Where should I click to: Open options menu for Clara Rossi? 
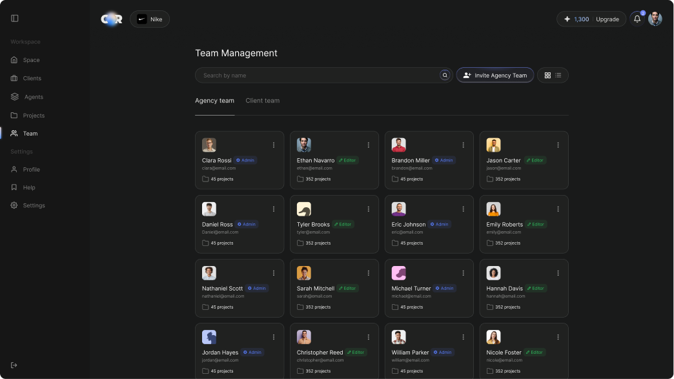point(274,145)
